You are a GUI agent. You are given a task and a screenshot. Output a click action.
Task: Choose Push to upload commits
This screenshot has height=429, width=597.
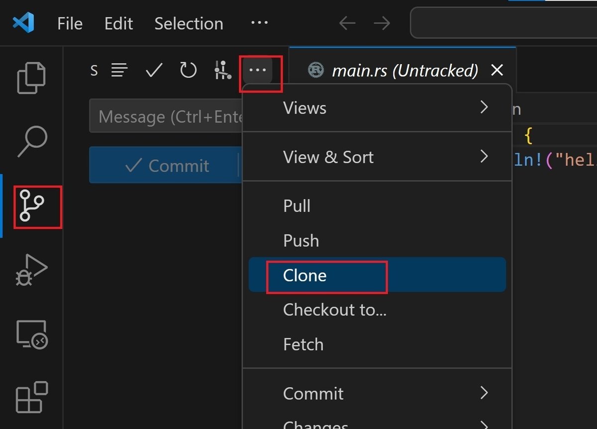pos(301,240)
